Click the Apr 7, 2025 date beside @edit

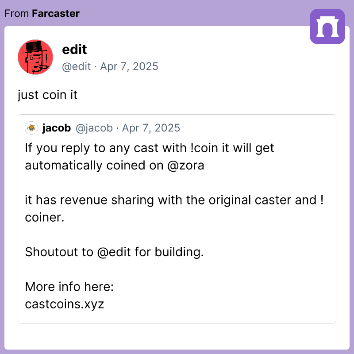pos(129,67)
